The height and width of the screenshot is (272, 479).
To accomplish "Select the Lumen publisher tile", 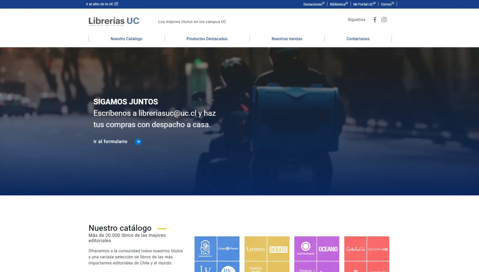I will (x=255, y=249).
